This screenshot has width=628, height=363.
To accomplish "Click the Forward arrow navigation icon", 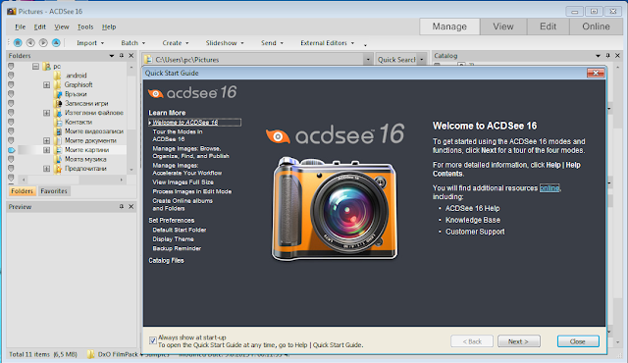I will (43, 42).
